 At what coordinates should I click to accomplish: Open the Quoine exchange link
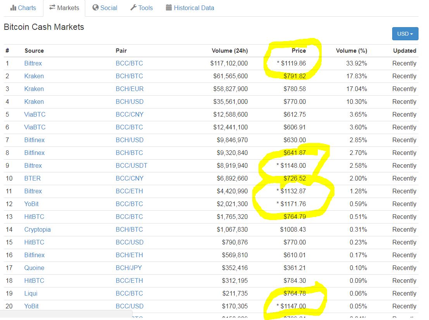(34, 268)
